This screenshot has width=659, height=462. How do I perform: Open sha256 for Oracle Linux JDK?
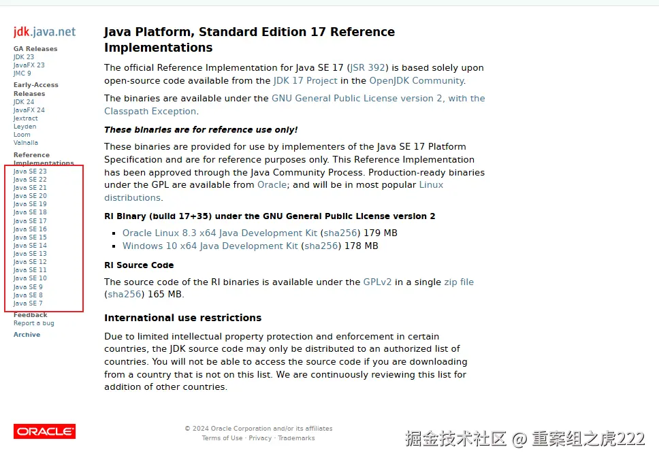coord(340,233)
